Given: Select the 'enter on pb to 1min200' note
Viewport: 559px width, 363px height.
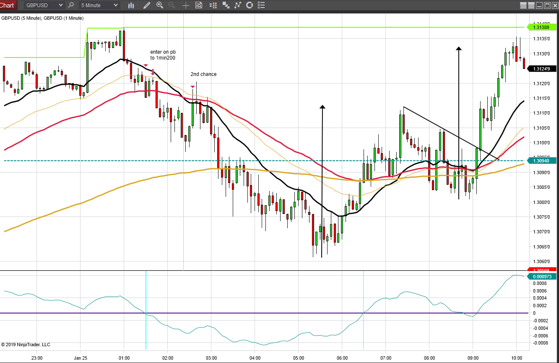Looking at the screenshot, I should click(163, 55).
